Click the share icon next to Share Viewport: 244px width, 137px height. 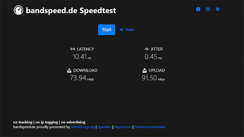click(x=121, y=30)
